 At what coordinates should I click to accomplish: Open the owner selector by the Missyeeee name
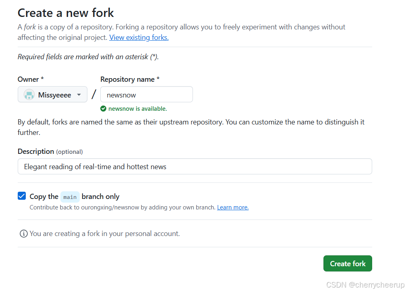(x=54, y=95)
